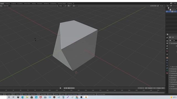Viewport: 177px width, 99px height.
Task: Open the Collection properties tab
Action: [x=167, y=54]
